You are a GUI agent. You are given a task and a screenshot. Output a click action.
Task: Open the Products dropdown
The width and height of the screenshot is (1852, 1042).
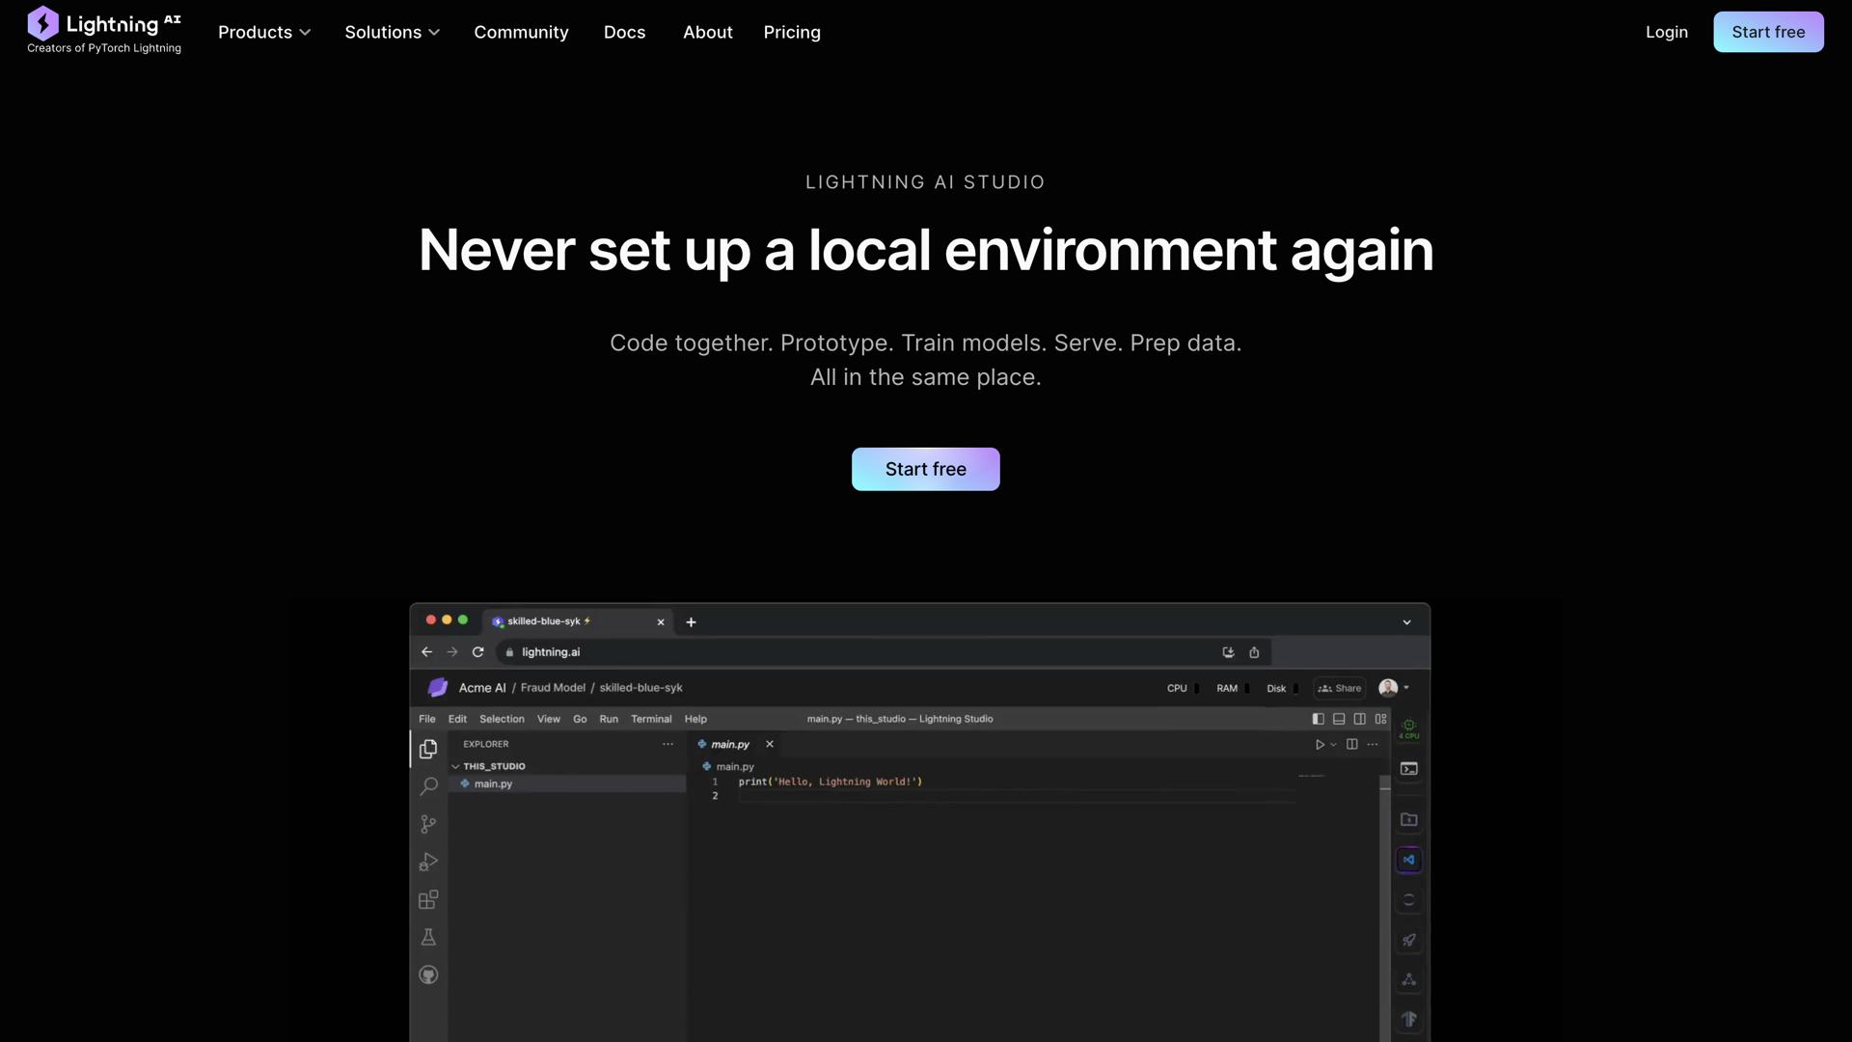[x=264, y=32]
